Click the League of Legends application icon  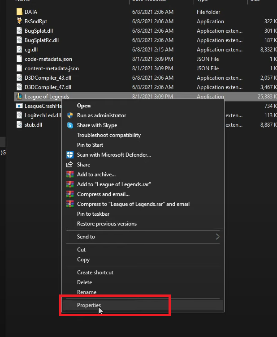(19, 97)
